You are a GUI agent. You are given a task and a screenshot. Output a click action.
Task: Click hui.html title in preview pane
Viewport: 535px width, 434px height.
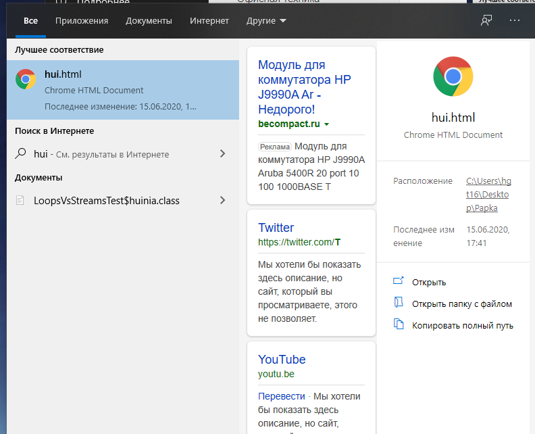coord(453,118)
